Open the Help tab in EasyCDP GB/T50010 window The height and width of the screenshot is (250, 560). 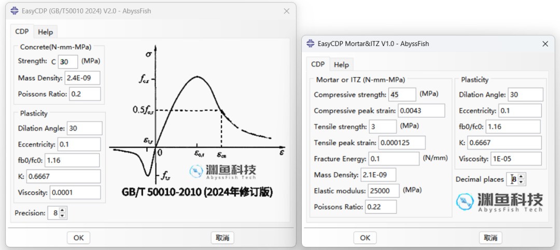click(45, 32)
